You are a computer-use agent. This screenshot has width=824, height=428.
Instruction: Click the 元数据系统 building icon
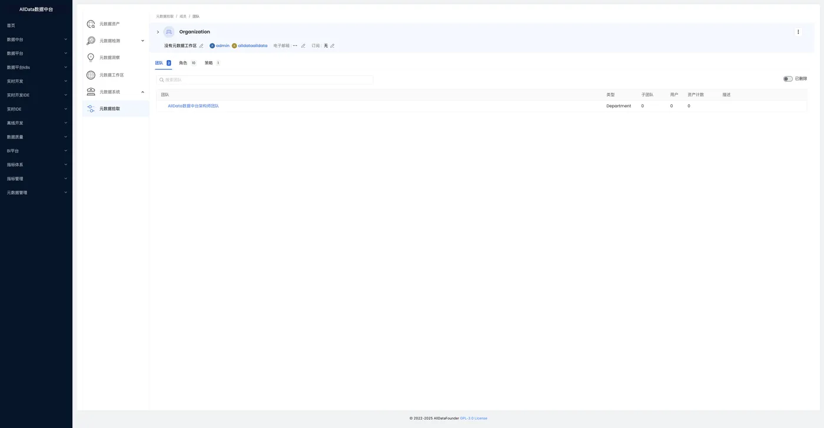click(91, 92)
